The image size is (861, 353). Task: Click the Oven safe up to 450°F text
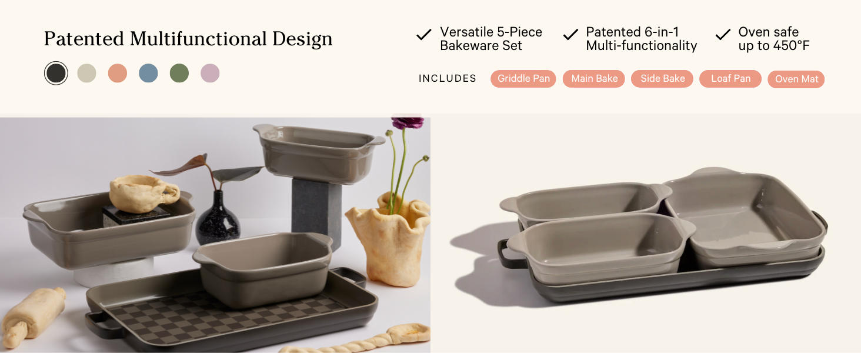tap(774, 39)
